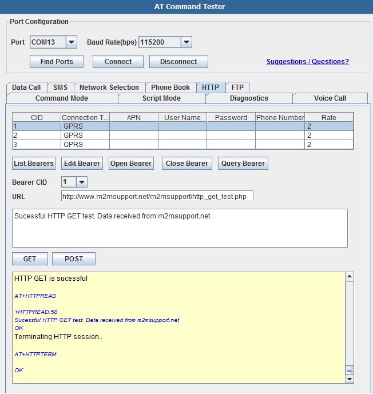Go to the Script Mode tab

(x=162, y=98)
